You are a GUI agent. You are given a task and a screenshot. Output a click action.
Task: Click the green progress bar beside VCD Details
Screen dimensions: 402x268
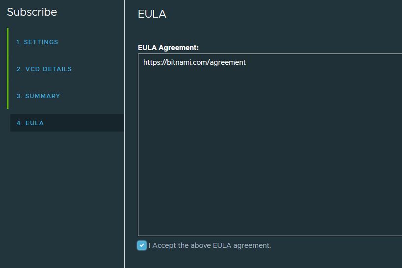click(8, 69)
